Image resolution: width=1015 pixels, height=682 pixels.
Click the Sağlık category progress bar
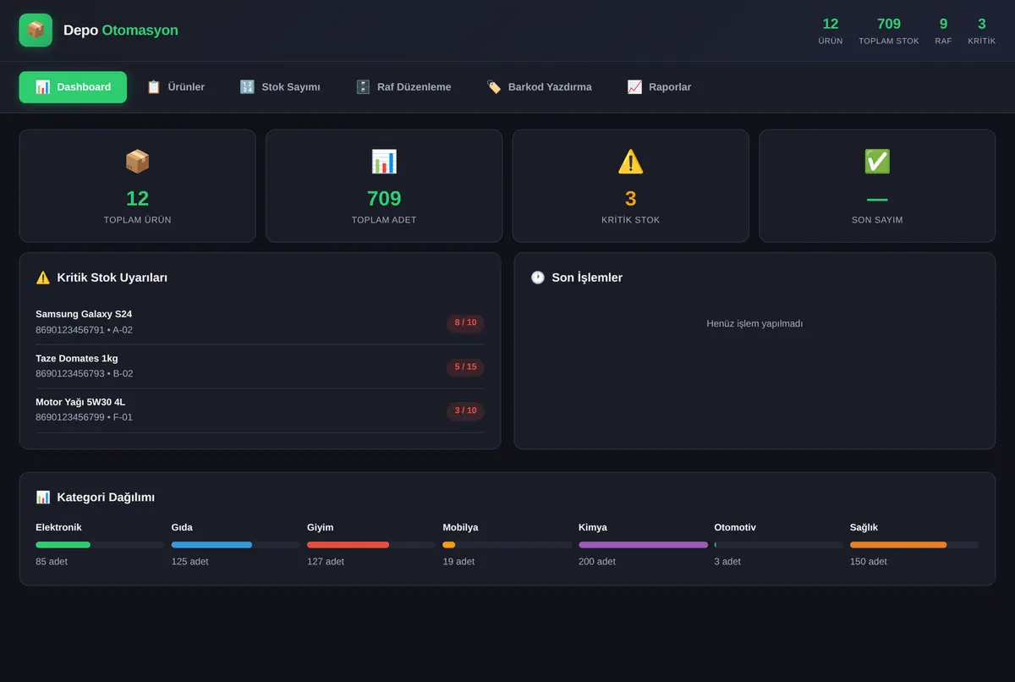point(914,545)
